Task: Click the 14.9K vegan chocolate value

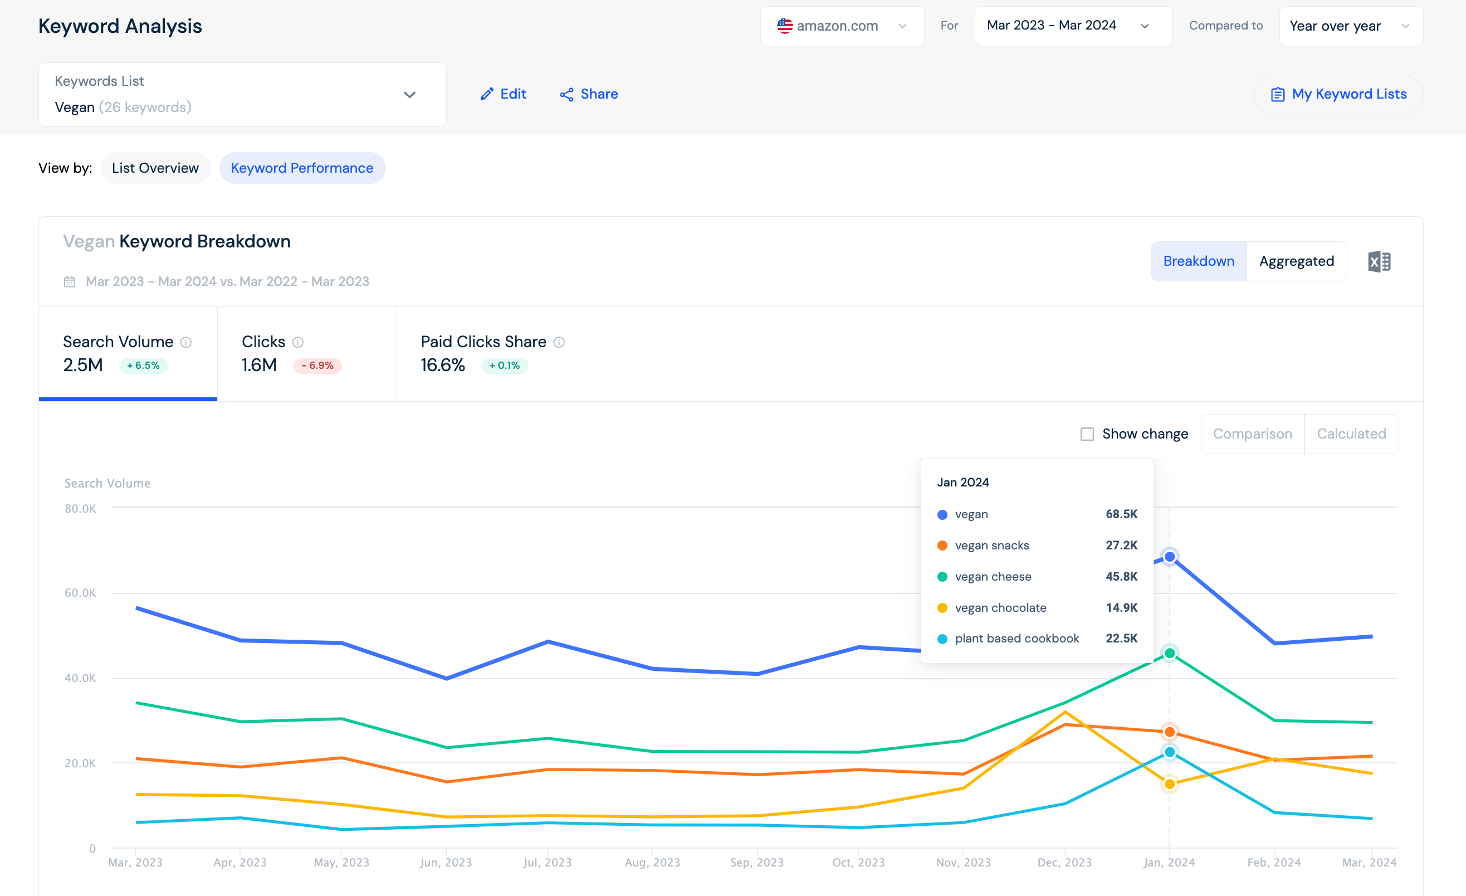Action: pos(1122,608)
